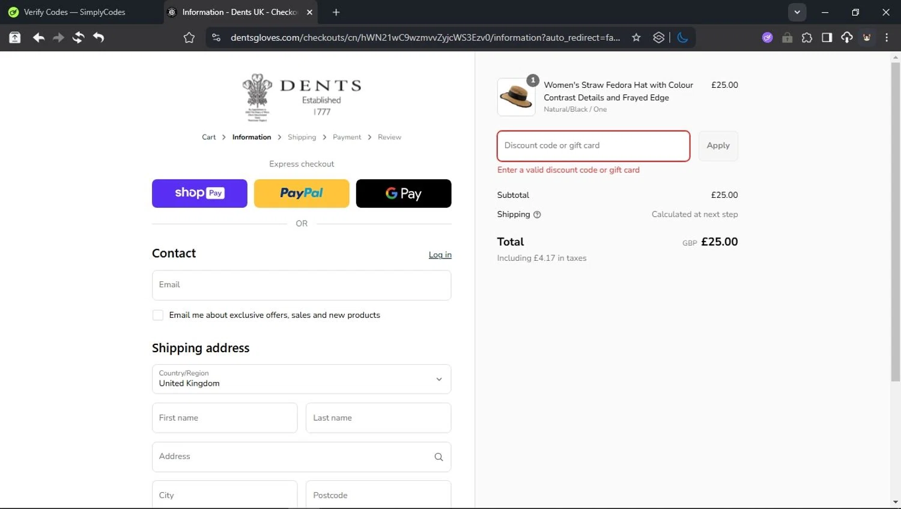This screenshot has height=509, width=901.
Task: Bookmark this page with star in address bar
Action: (x=636, y=37)
